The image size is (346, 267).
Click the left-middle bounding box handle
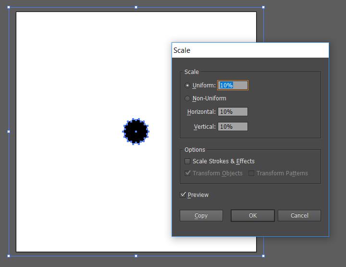click(x=9, y=131)
